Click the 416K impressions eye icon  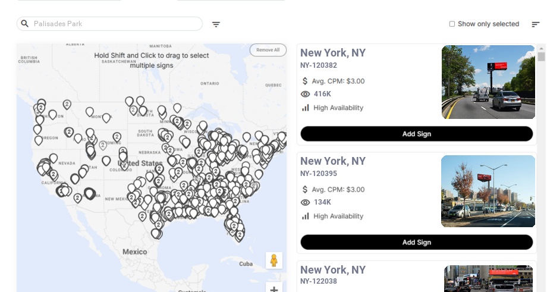click(x=306, y=94)
